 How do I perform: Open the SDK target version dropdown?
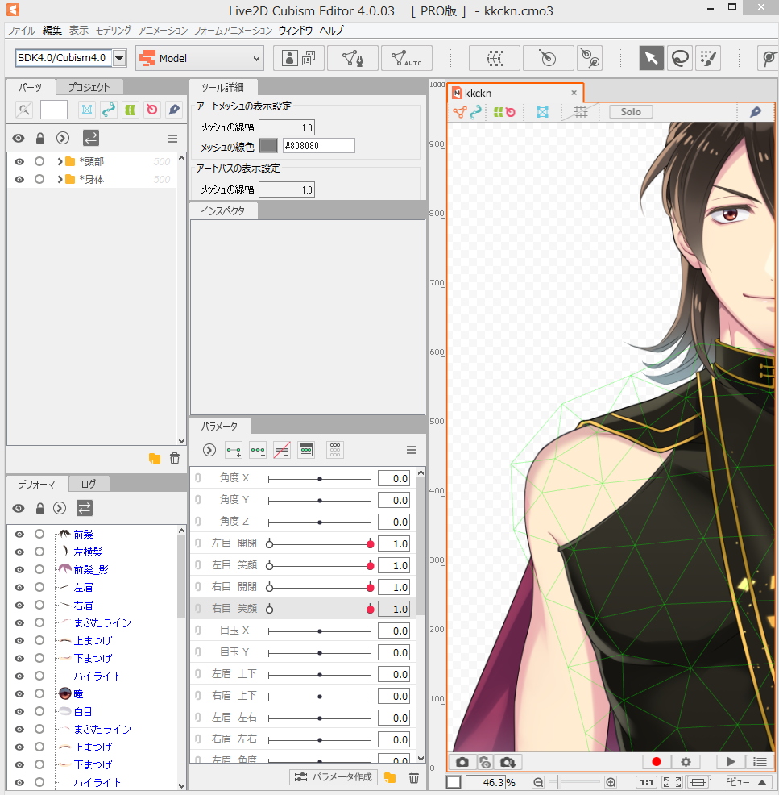pos(119,58)
